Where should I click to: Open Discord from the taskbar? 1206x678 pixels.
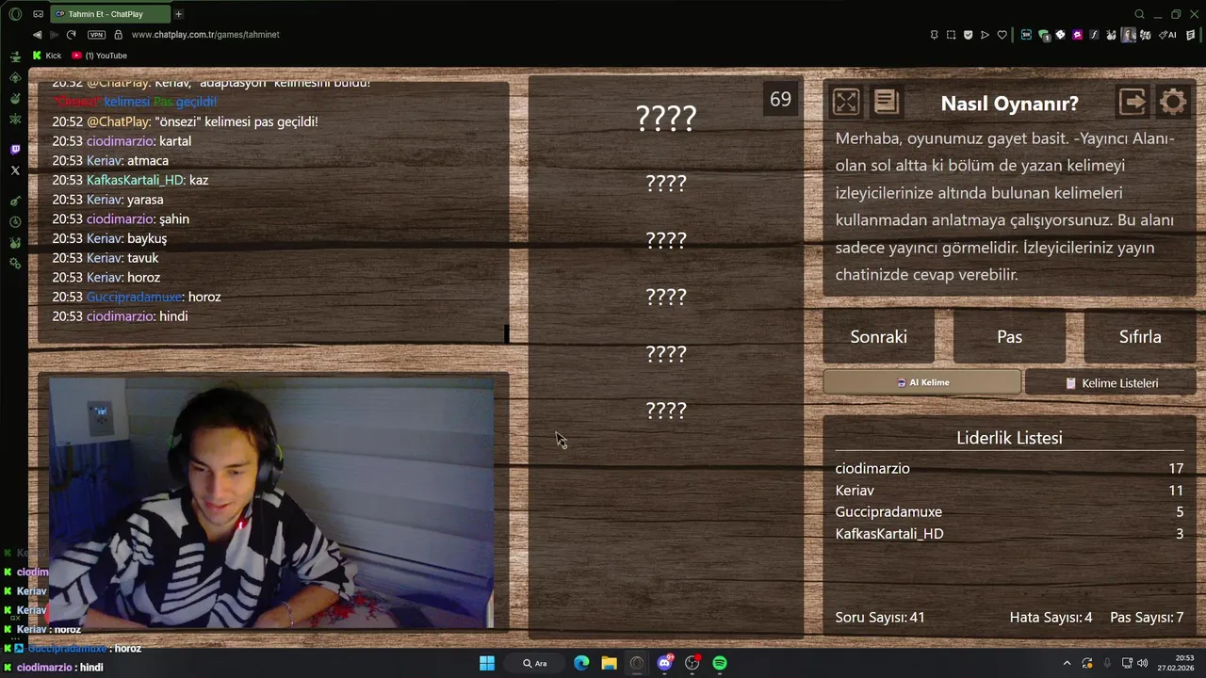click(x=665, y=663)
